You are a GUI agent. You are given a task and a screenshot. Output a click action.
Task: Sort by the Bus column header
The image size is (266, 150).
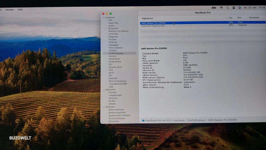coord(239,18)
